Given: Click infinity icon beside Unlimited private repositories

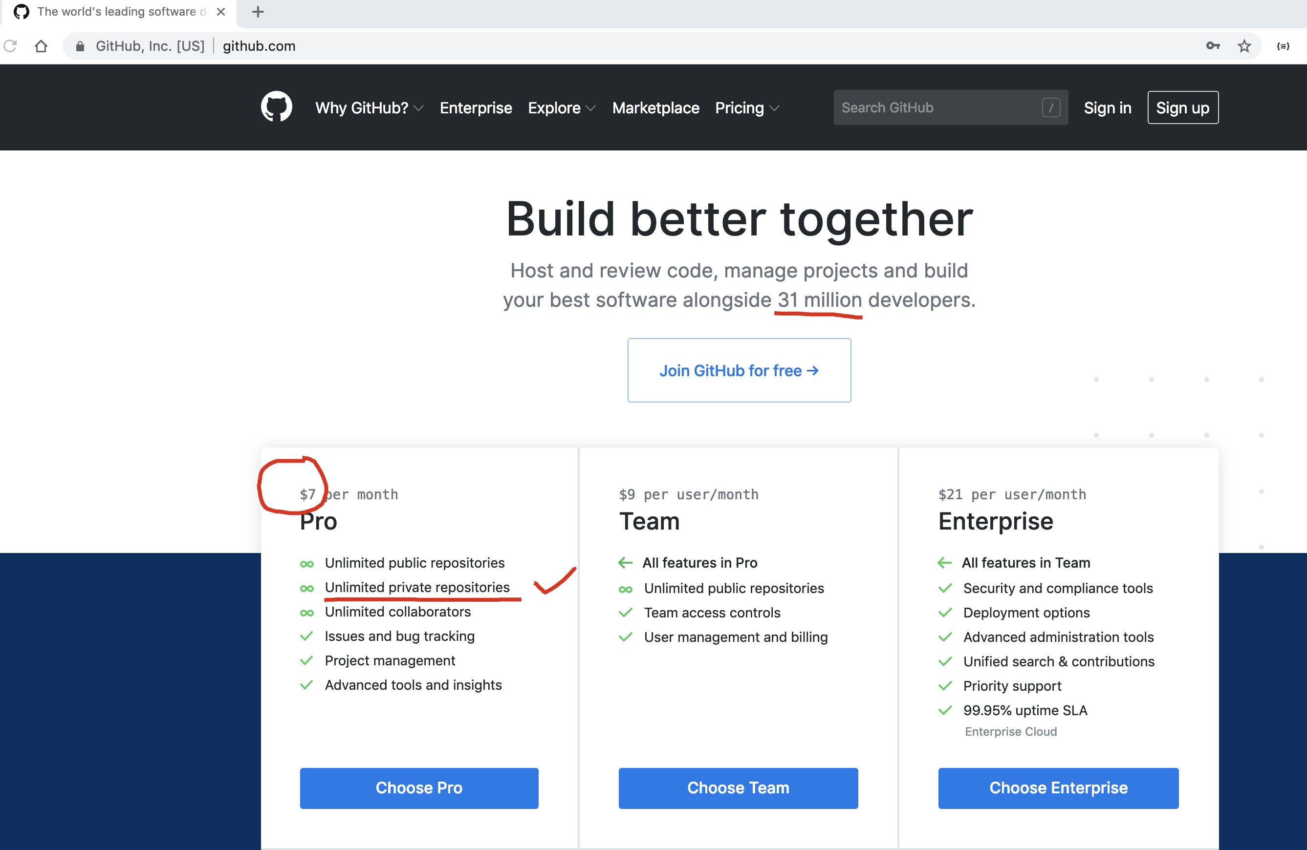Looking at the screenshot, I should click(x=307, y=588).
